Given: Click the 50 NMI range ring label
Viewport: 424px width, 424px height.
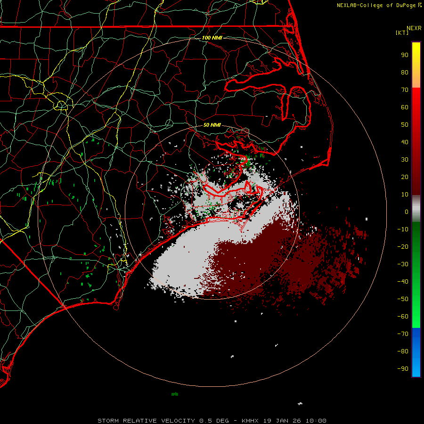Looking at the screenshot, I should tap(212, 125).
